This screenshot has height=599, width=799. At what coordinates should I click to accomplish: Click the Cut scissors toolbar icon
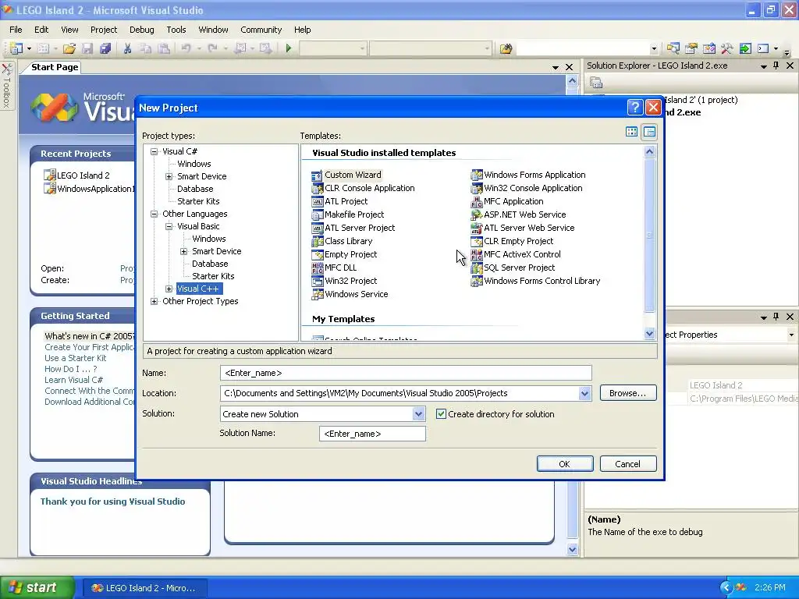127,48
